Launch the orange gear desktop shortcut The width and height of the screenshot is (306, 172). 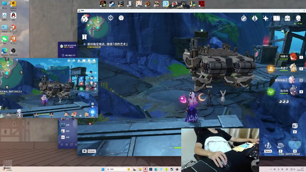[x=148, y=4]
